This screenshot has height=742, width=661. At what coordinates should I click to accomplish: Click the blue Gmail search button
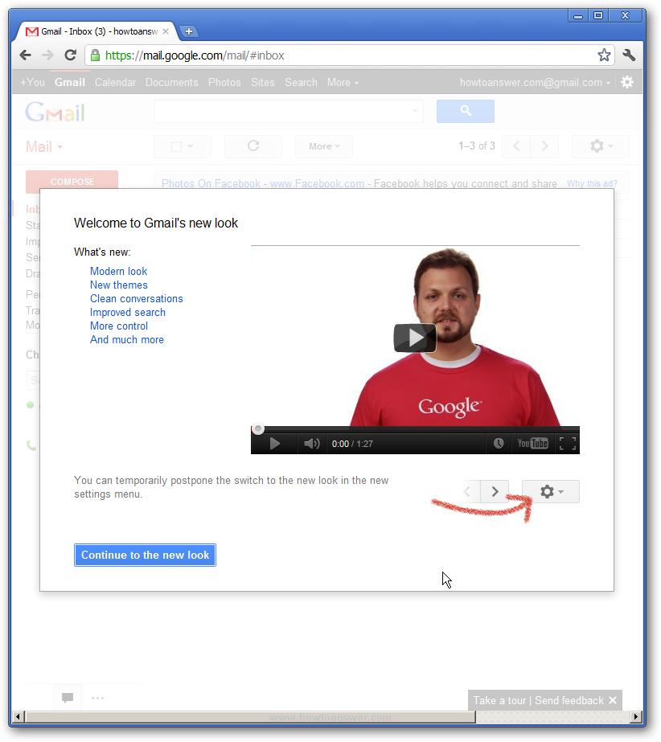click(x=465, y=111)
